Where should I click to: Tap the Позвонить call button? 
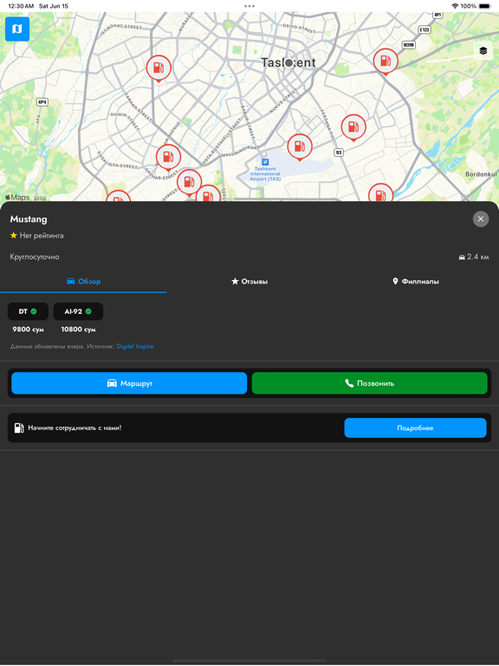[x=370, y=383]
